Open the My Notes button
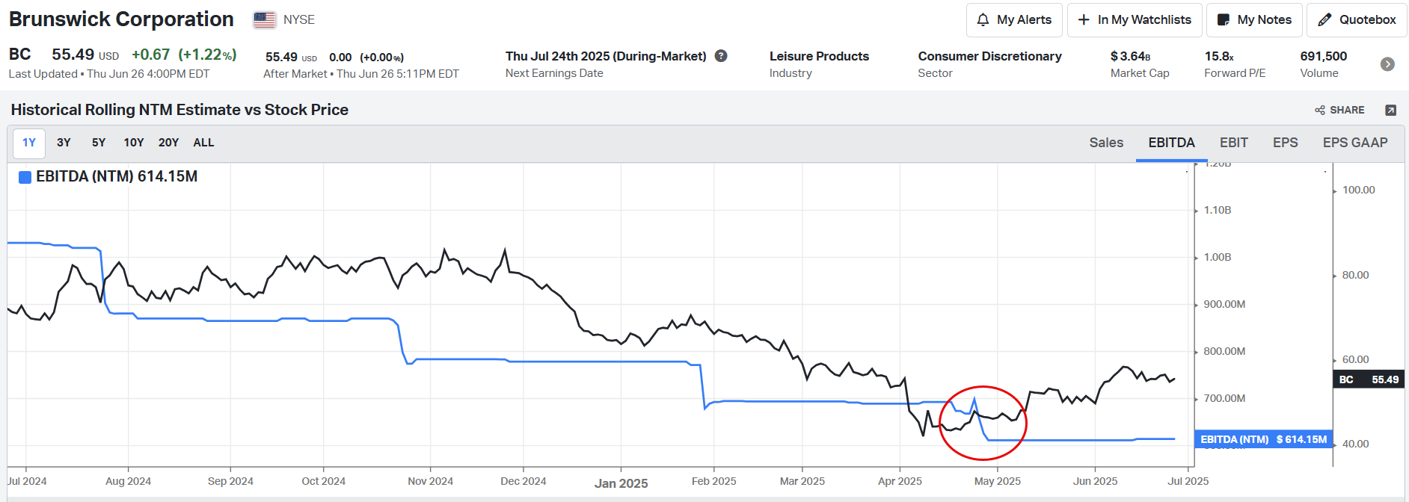This screenshot has width=1409, height=502. coord(1254,20)
